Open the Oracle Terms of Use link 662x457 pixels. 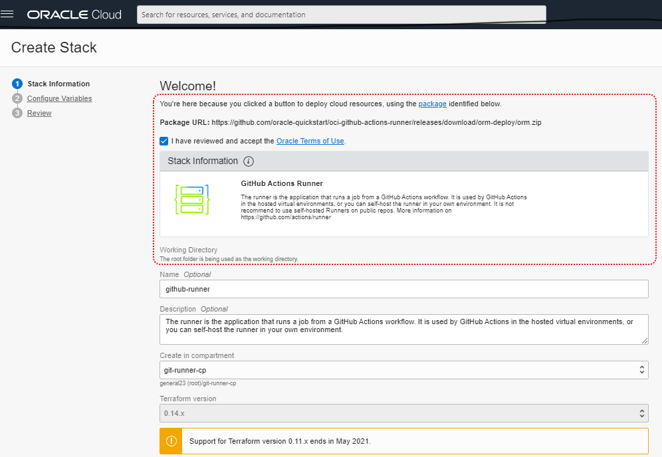pos(310,141)
